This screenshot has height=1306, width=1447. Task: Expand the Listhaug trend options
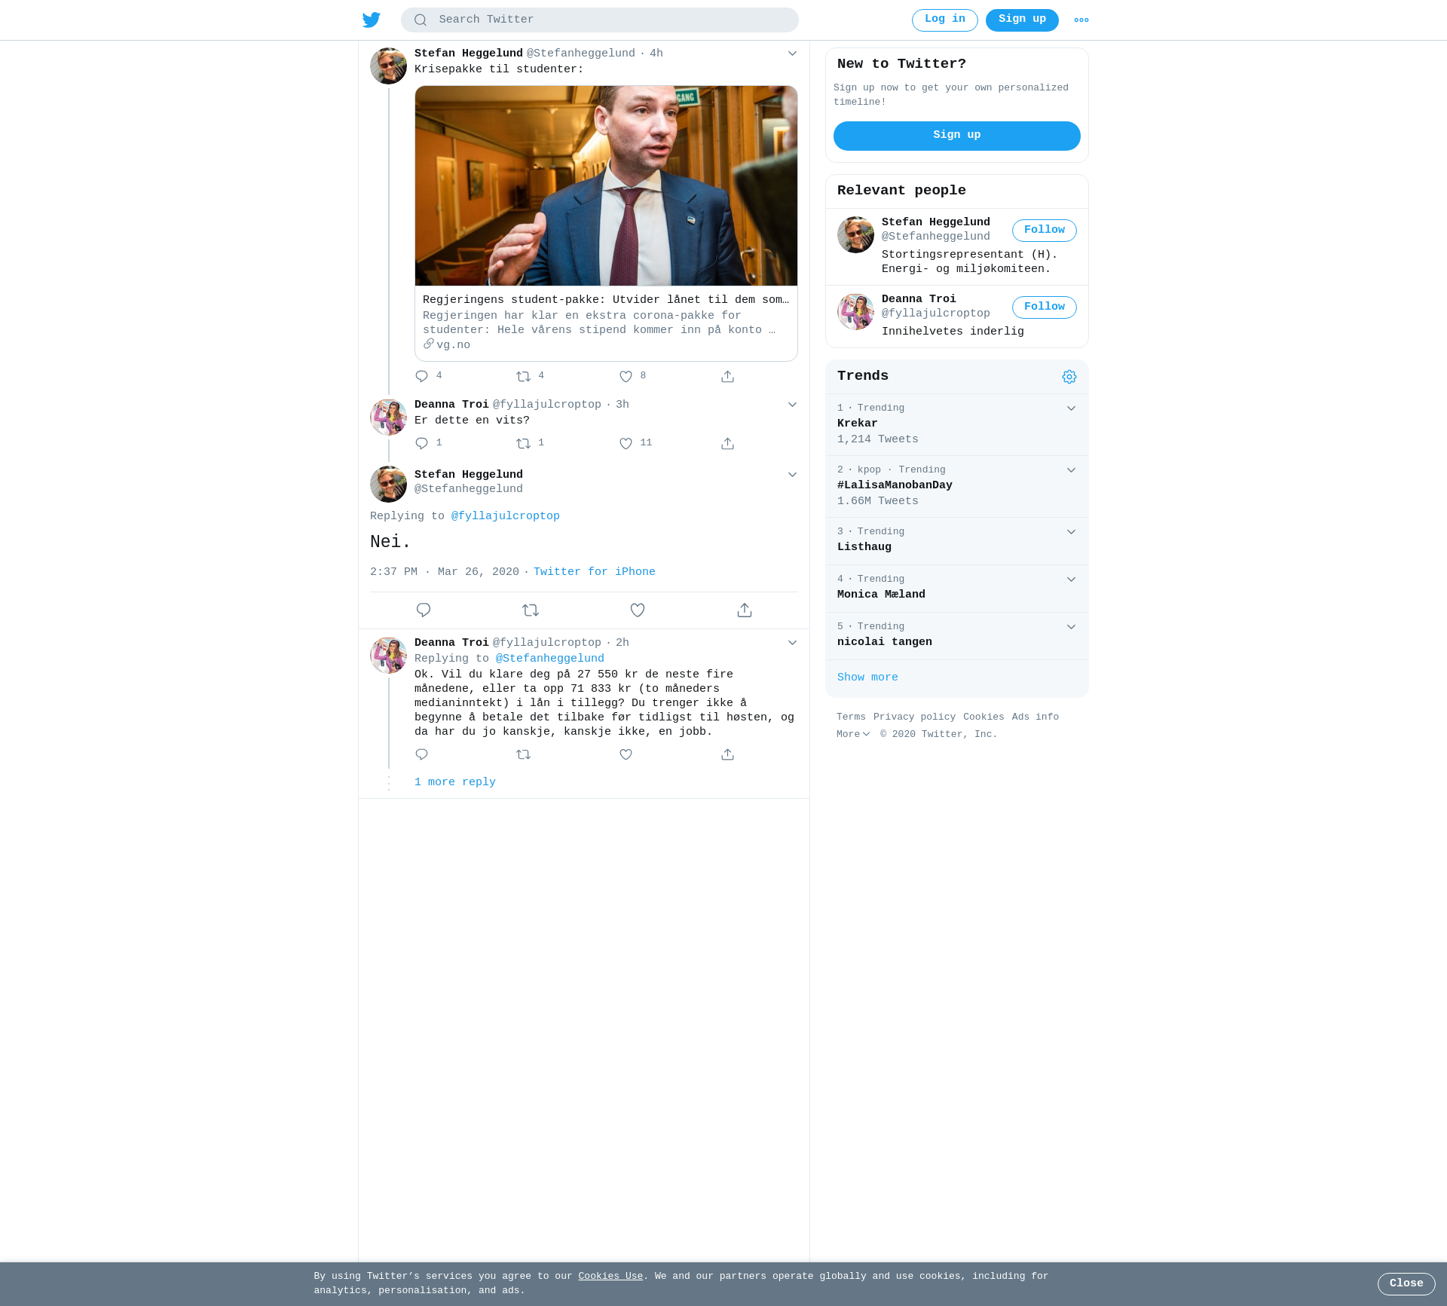tap(1071, 532)
